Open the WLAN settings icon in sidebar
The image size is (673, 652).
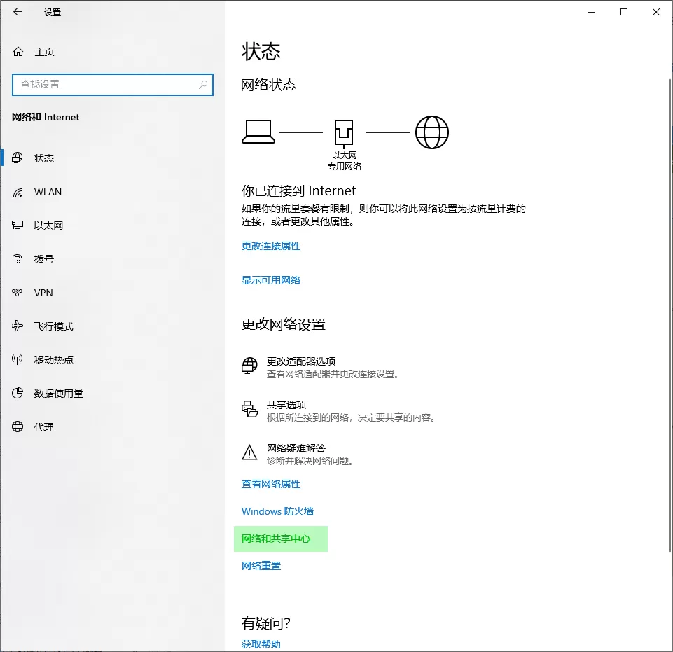pyautogui.click(x=17, y=192)
